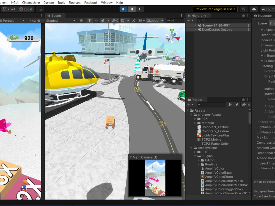The width and height of the screenshot is (275, 206).
Task: Open the Cinemachine menu
Action: point(31,2)
